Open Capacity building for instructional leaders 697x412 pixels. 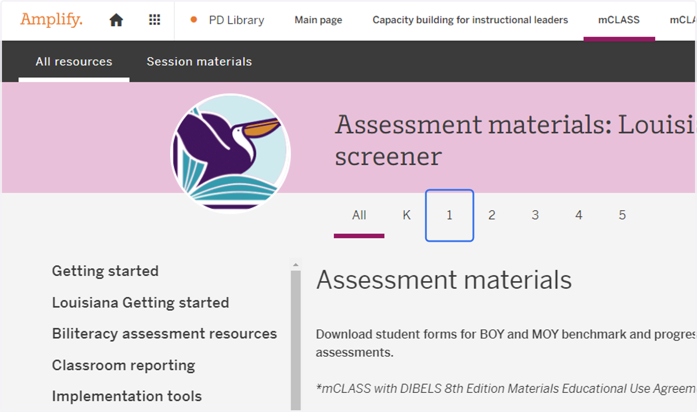[470, 20]
